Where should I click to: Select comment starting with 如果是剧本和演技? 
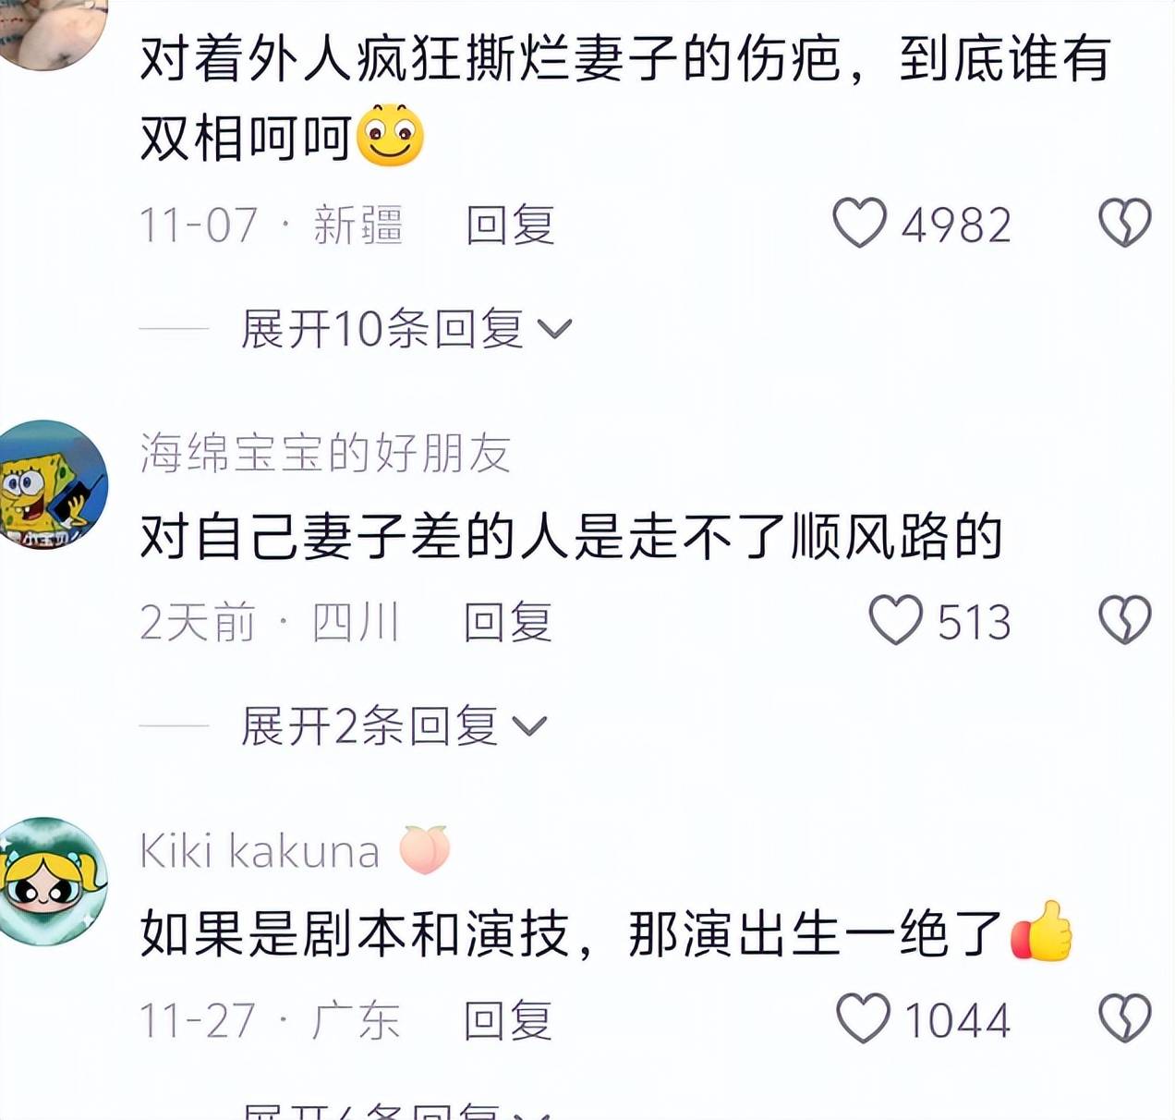[x=606, y=933]
